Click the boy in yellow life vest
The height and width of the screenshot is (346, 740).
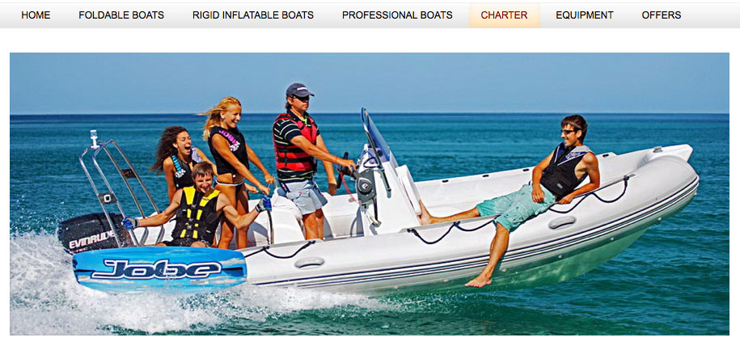[x=198, y=208]
